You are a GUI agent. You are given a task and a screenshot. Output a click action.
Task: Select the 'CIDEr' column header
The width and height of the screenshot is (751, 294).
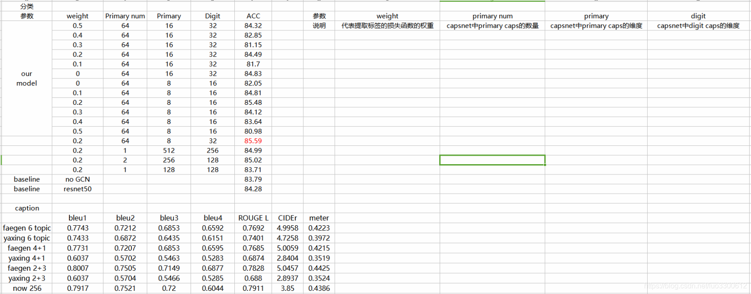pyautogui.click(x=288, y=218)
